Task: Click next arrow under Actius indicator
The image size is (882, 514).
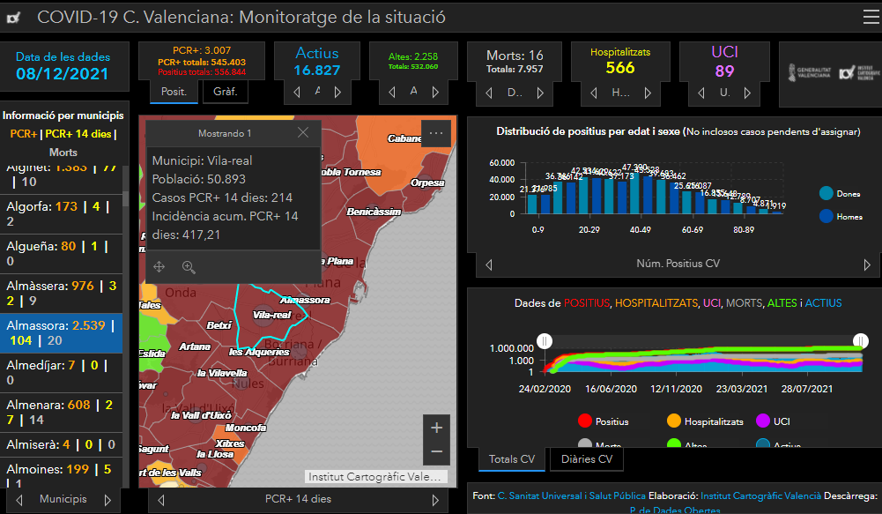Action: click(x=337, y=92)
